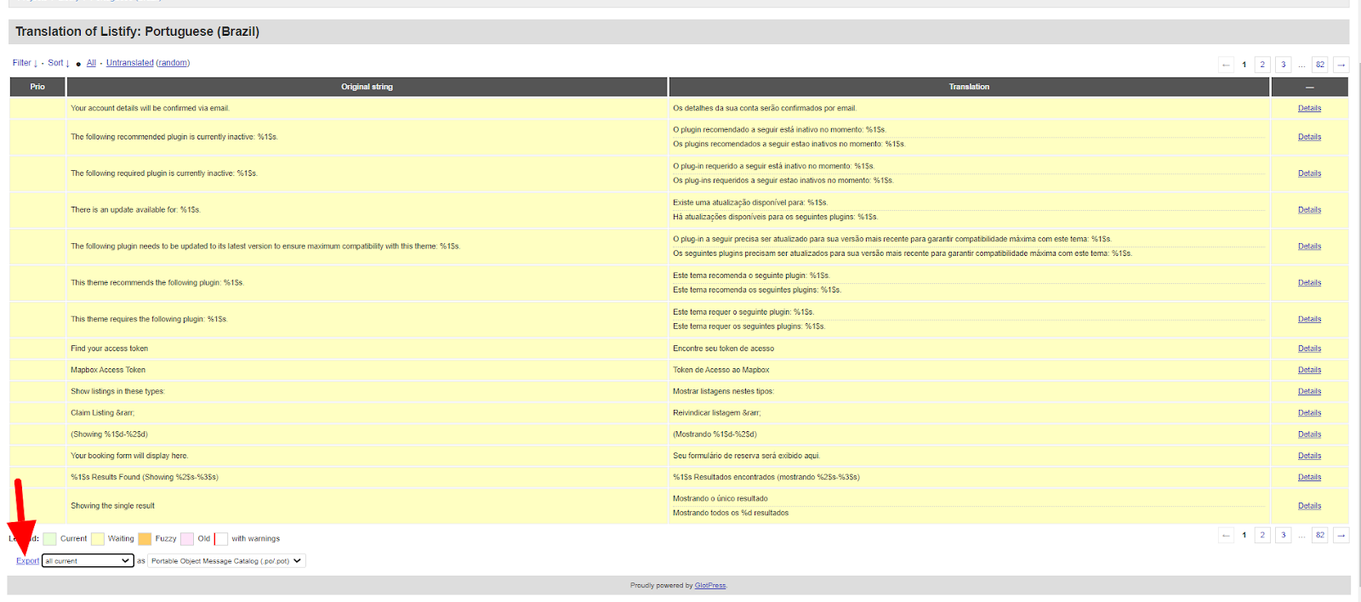Select translation 'Encontre seu token de acesso'
This screenshot has width=1361, height=602.
pos(723,349)
